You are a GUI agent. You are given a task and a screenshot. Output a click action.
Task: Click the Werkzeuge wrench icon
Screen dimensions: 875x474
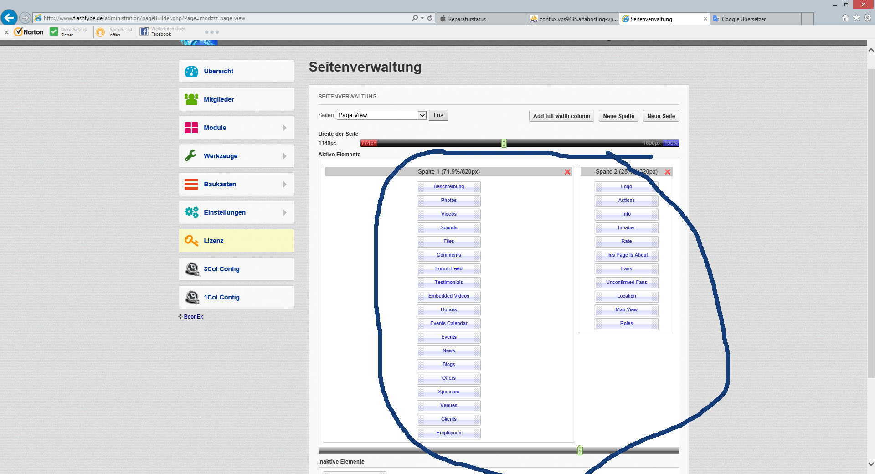pos(191,156)
